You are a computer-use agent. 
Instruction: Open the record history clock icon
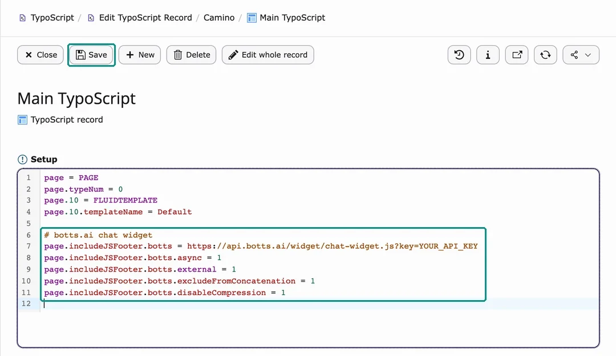pyautogui.click(x=459, y=55)
